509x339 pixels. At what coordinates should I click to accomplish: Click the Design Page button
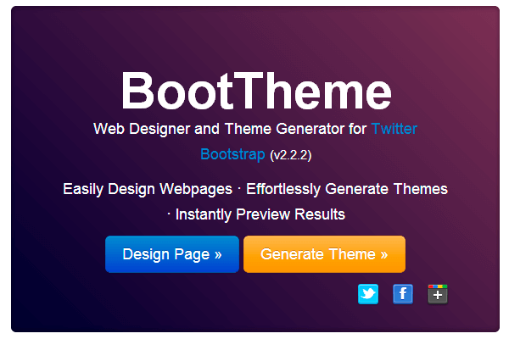pos(171,254)
